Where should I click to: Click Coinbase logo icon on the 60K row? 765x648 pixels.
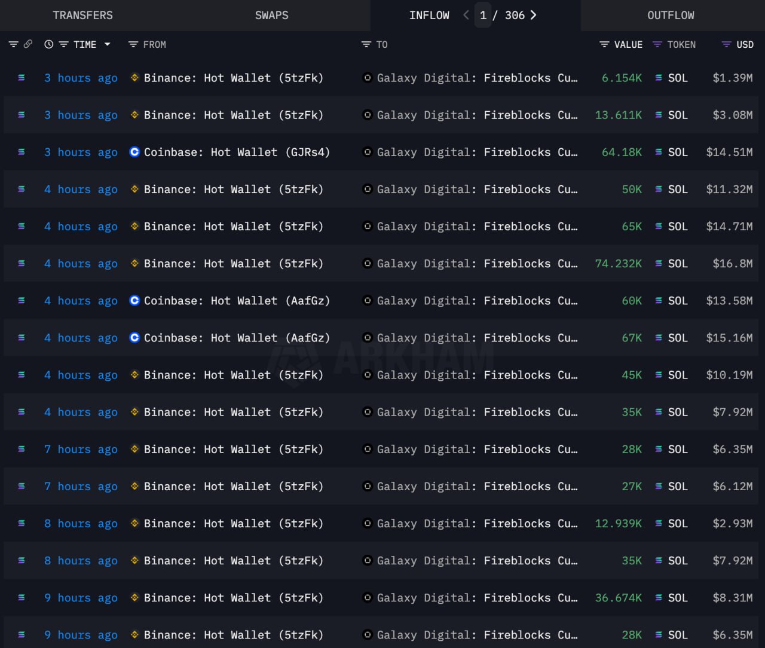[x=134, y=301]
